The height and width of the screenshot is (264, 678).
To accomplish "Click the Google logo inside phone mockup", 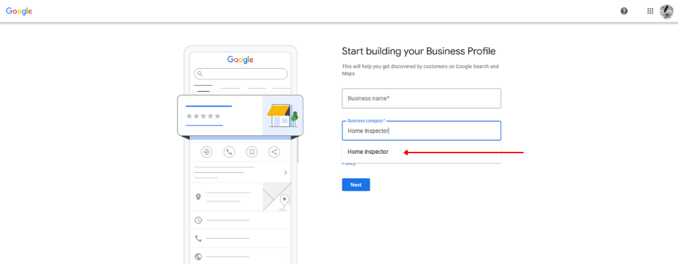I will point(240,60).
